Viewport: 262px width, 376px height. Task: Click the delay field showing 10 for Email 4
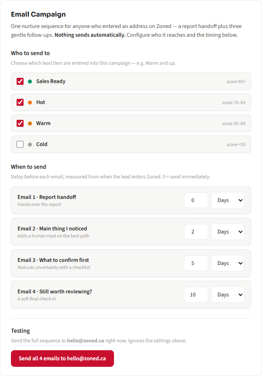196,295
